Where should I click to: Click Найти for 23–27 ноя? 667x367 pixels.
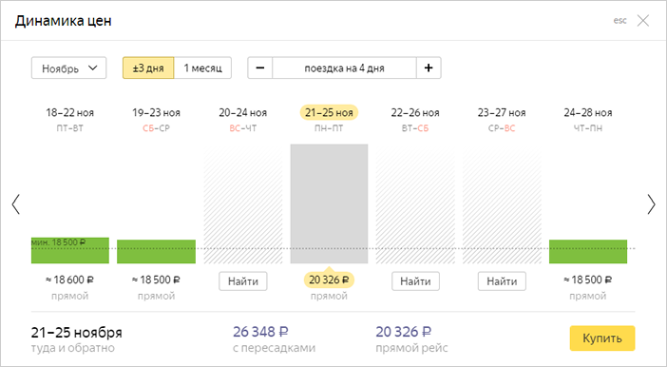click(502, 281)
